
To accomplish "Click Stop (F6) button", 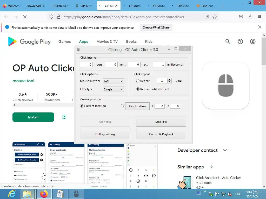I will coord(161,122).
